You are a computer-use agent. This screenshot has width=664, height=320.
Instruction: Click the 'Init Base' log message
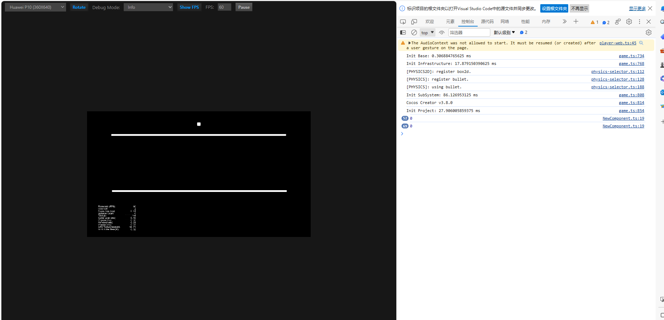click(x=439, y=56)
